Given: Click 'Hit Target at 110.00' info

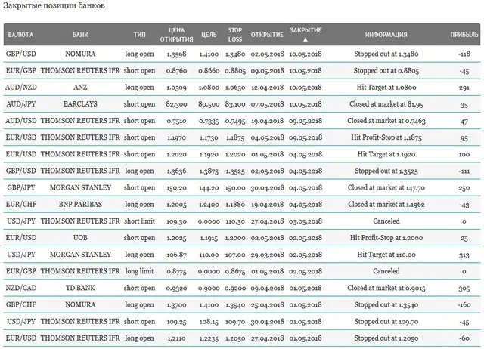Looking at the screenshot, I should tap(386, 254).
